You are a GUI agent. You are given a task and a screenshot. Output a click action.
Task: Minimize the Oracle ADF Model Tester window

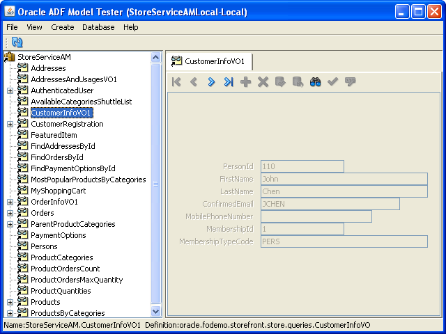(402, 12)
